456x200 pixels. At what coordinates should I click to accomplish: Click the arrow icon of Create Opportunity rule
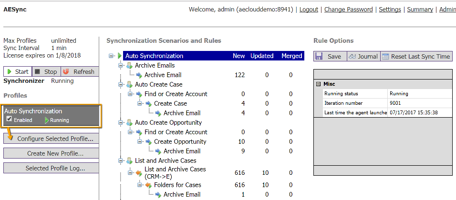click(149, 141)
